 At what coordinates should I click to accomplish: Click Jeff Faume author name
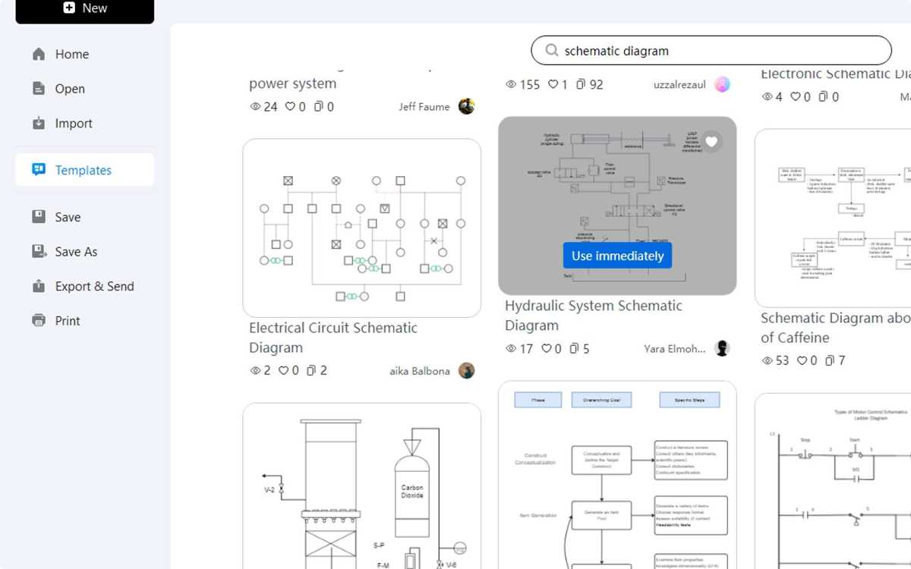[x=424, y=107]
